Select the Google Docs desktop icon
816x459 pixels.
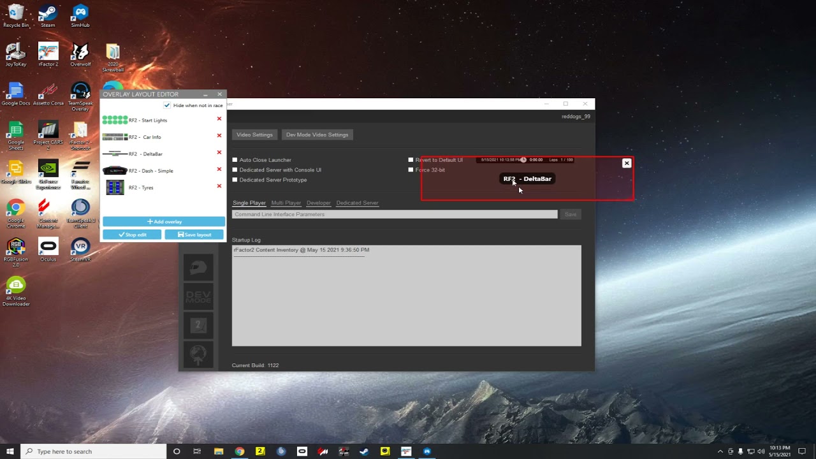click(x=16, y=94)
